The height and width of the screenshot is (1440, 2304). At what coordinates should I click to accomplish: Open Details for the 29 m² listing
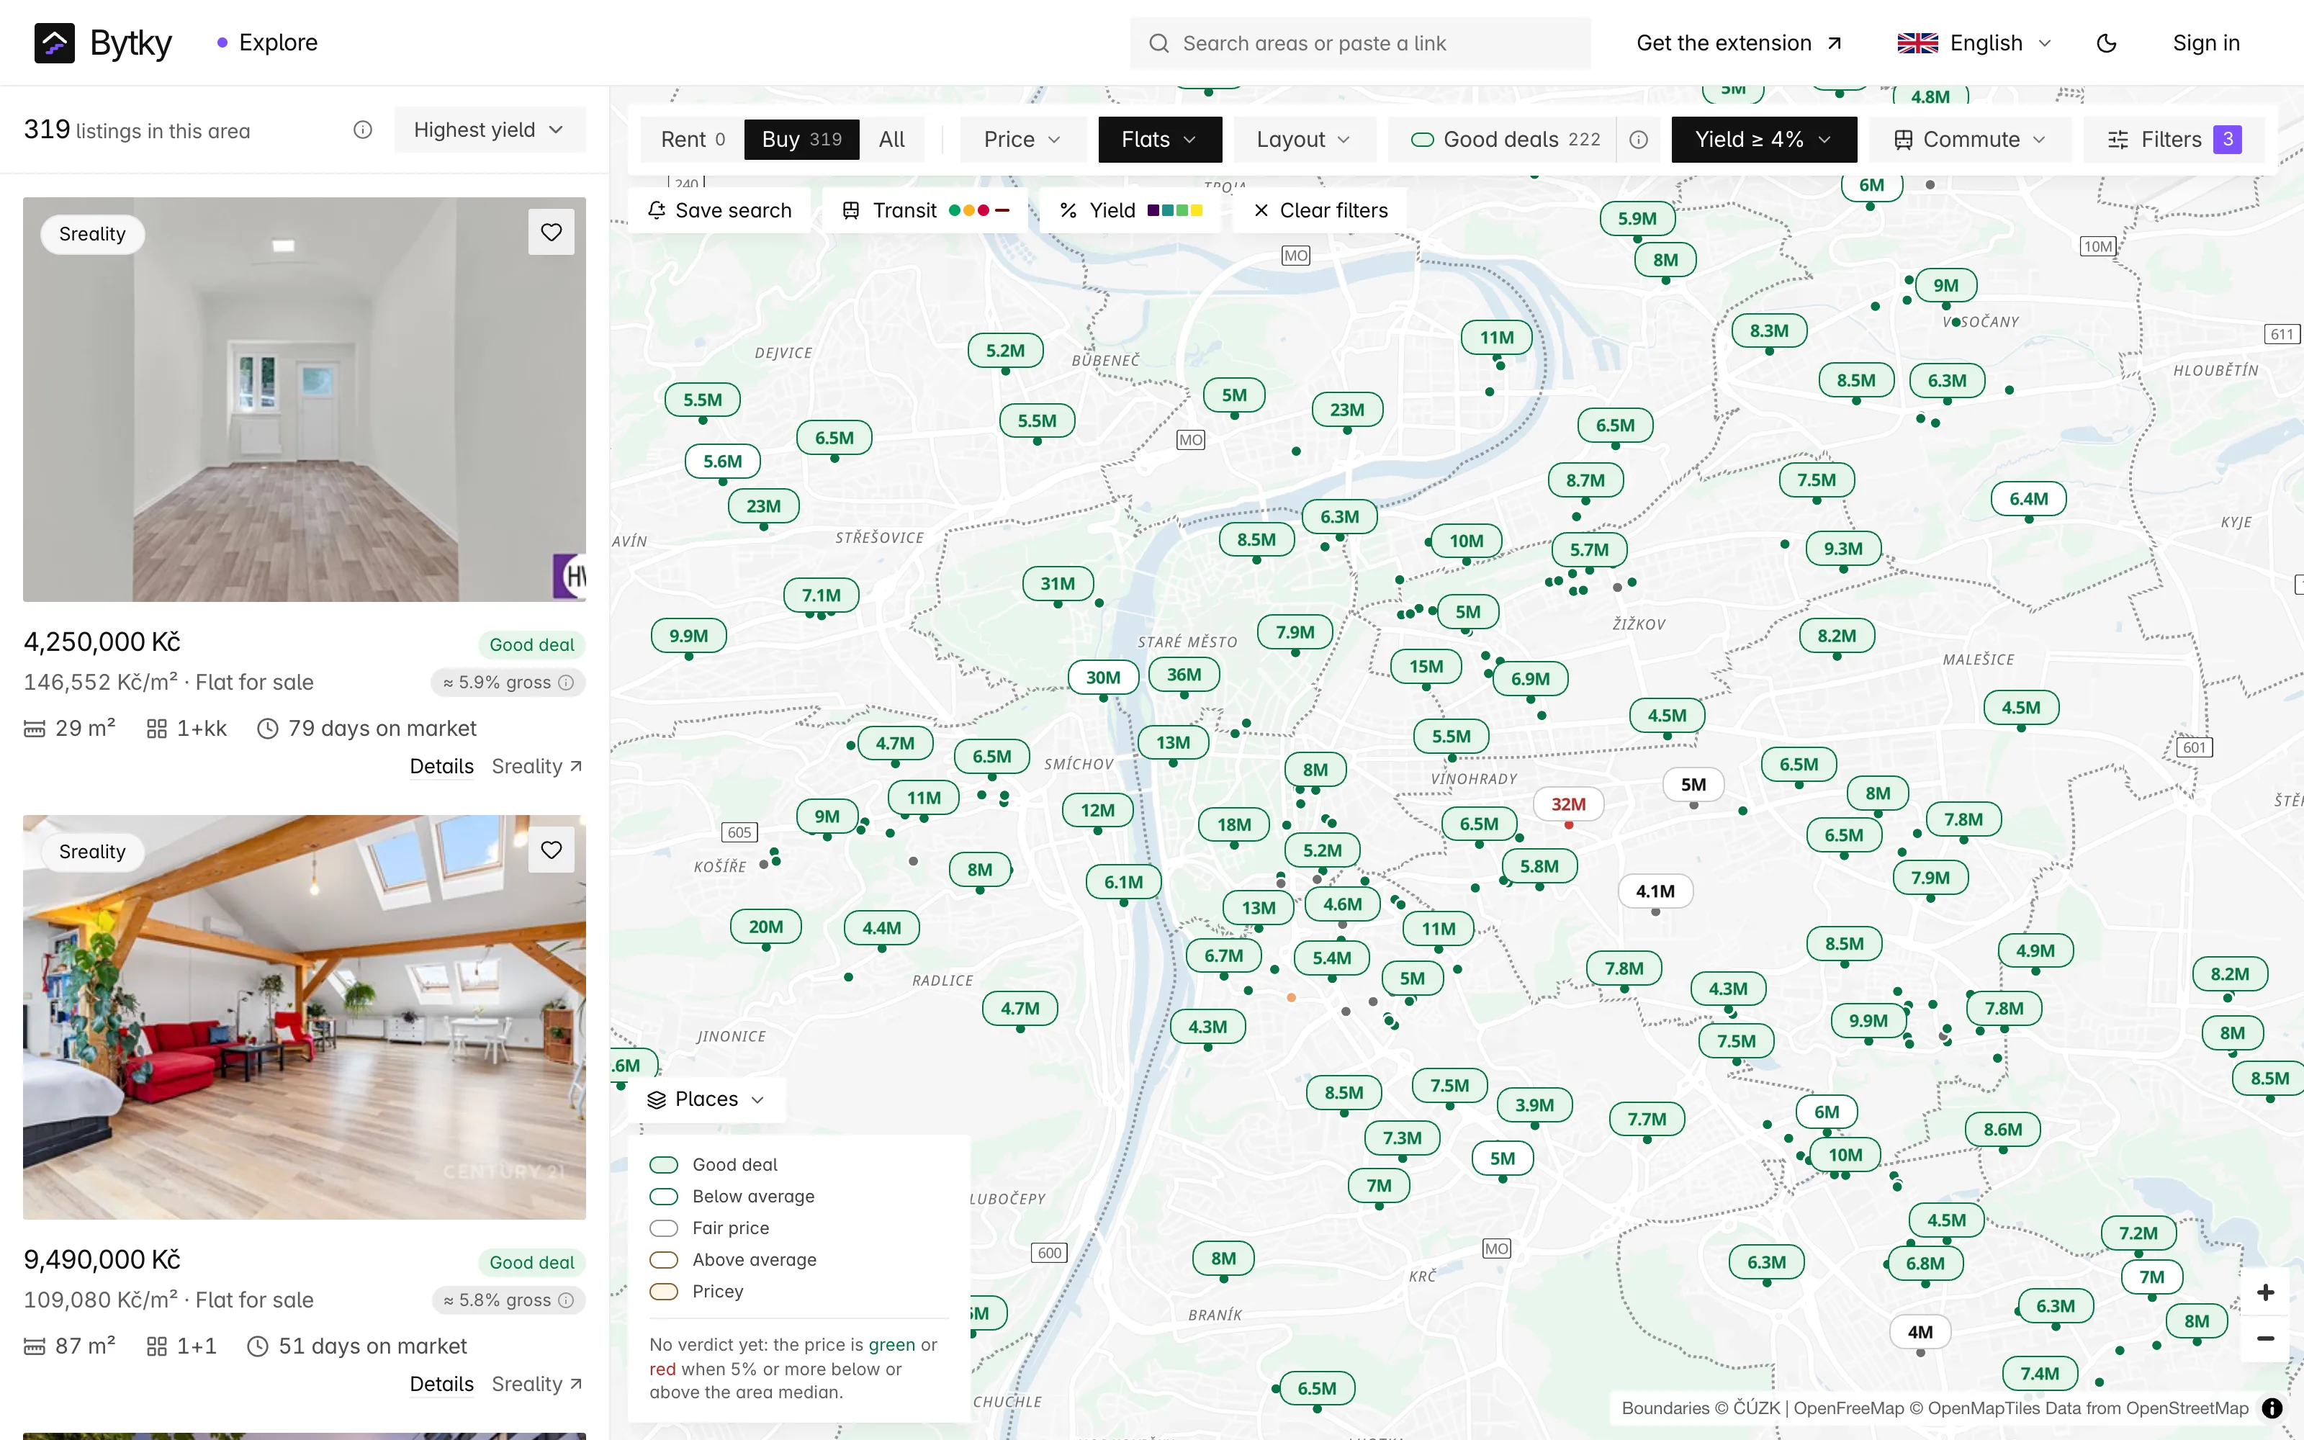coord(442,767)
